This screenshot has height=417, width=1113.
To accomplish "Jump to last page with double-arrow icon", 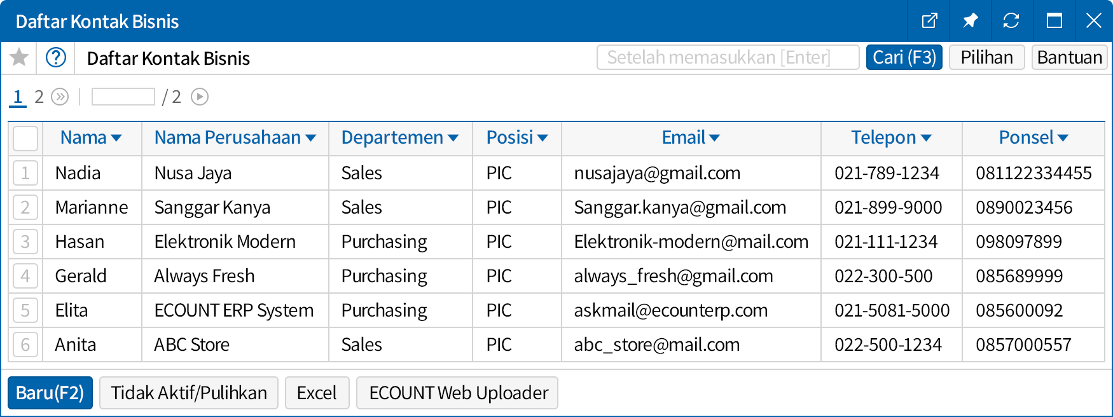I will click(60, 97).
